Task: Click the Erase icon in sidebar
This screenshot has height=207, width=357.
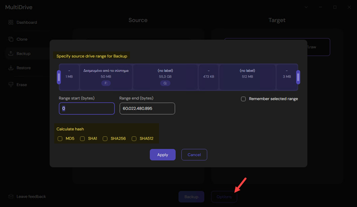Action: (10, 85)
